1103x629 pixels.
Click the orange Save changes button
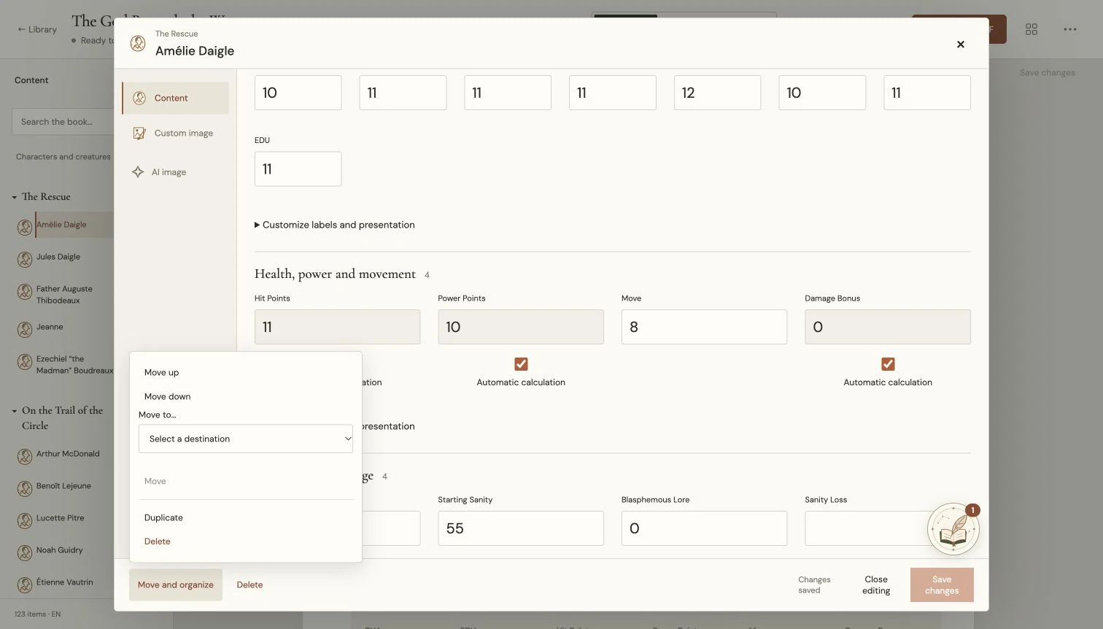(942, 585)
